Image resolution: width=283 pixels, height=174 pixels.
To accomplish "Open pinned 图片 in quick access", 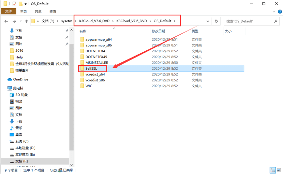I will pos(19,44).
